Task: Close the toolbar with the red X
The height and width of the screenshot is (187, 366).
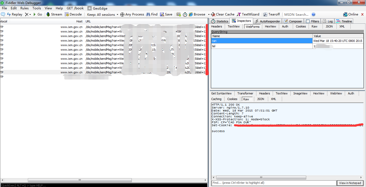Action: pyautogui.click(x=363, y=14)
